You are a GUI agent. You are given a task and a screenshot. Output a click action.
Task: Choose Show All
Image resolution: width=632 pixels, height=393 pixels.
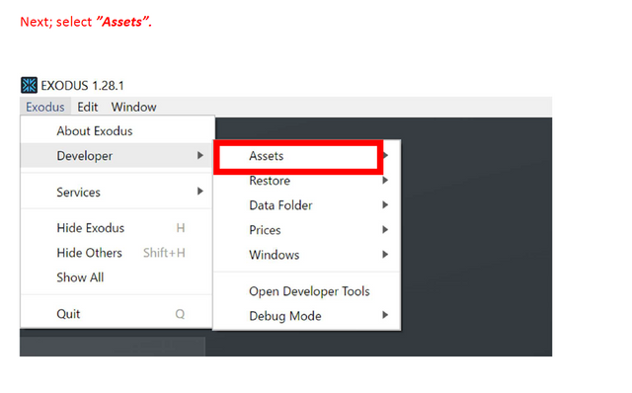coord(117,277)
